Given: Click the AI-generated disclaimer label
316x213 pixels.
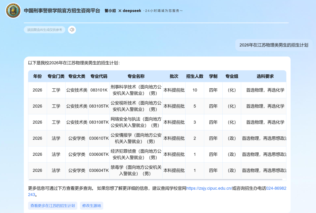Looking at the screenshot, I should coord(44,30).
